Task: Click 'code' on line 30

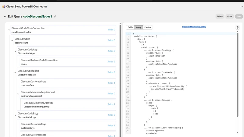Action: click(x=156, y=114)
